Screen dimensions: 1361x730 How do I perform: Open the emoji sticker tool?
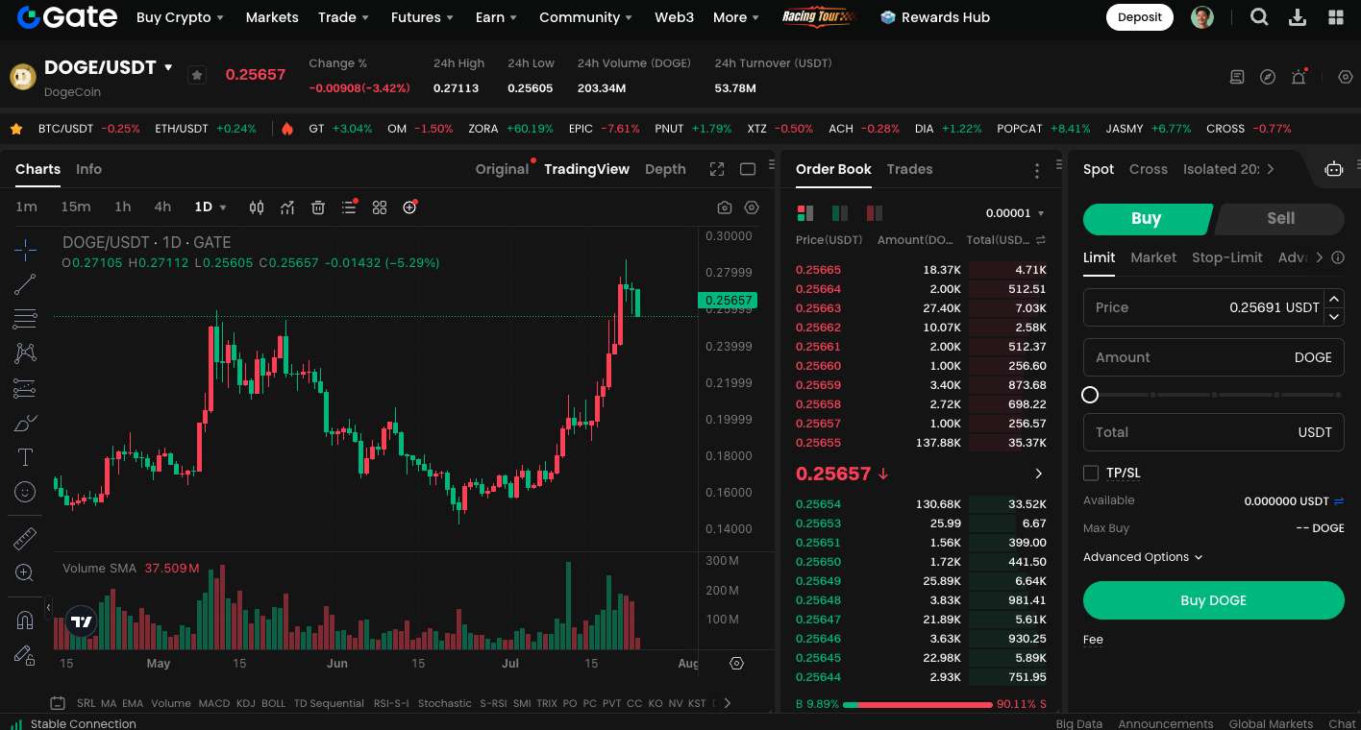pos(26,492)
